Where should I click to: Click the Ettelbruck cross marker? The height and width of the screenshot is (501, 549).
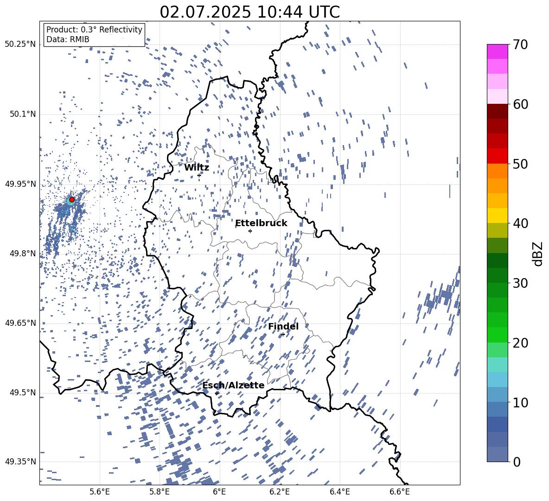250,231
